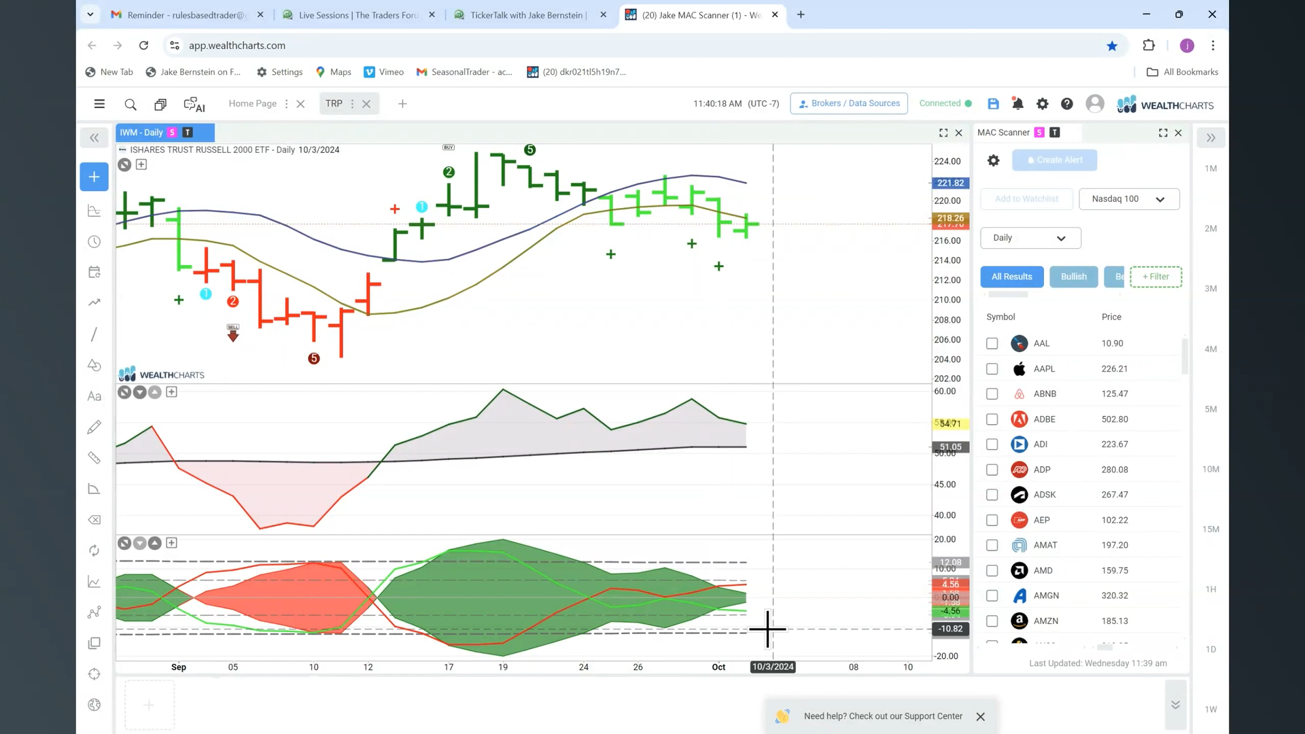Open the Daily timeframe dropdown
1305x734 pixels.
coord(1030,238)
